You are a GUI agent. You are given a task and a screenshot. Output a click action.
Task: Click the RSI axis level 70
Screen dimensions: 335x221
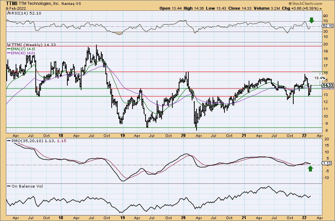click(x=325, y=21)
